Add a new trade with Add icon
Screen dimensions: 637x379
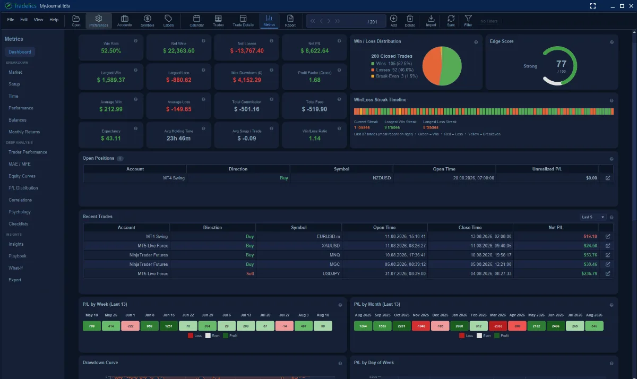pyautogui.click(x=393, y=21)
